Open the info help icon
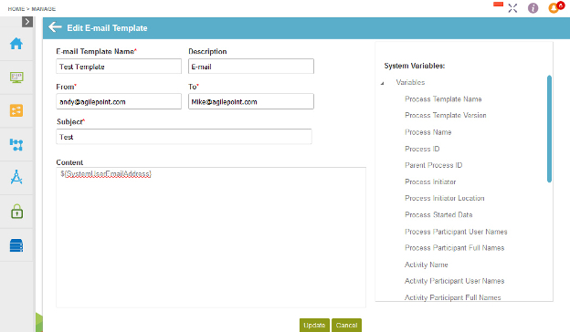Screen dimensions: 570x332 [x=533, y=8]
